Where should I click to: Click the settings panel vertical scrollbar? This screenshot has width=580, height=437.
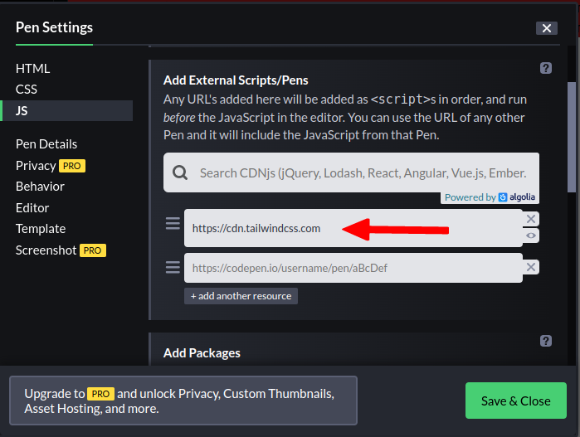click(x=572, y=133)
